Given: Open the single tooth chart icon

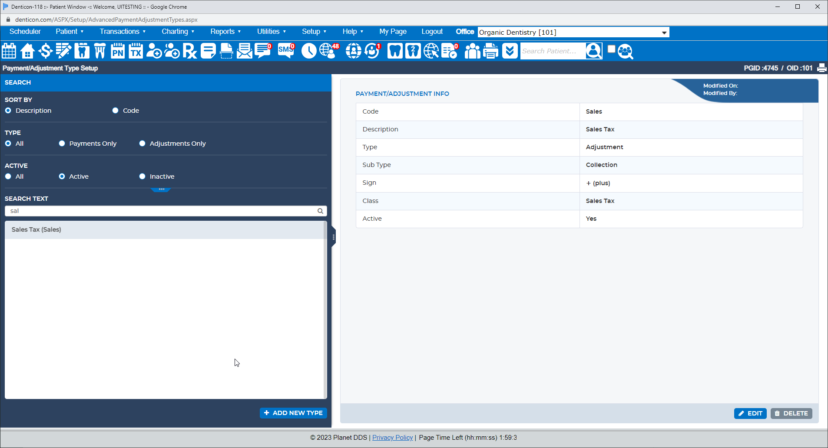Looking at the screenshot, I should (82, 51).
